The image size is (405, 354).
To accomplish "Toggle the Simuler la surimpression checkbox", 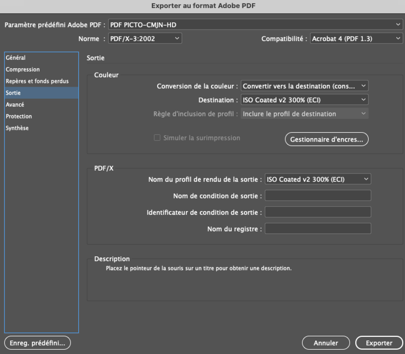I will point(157,138).
